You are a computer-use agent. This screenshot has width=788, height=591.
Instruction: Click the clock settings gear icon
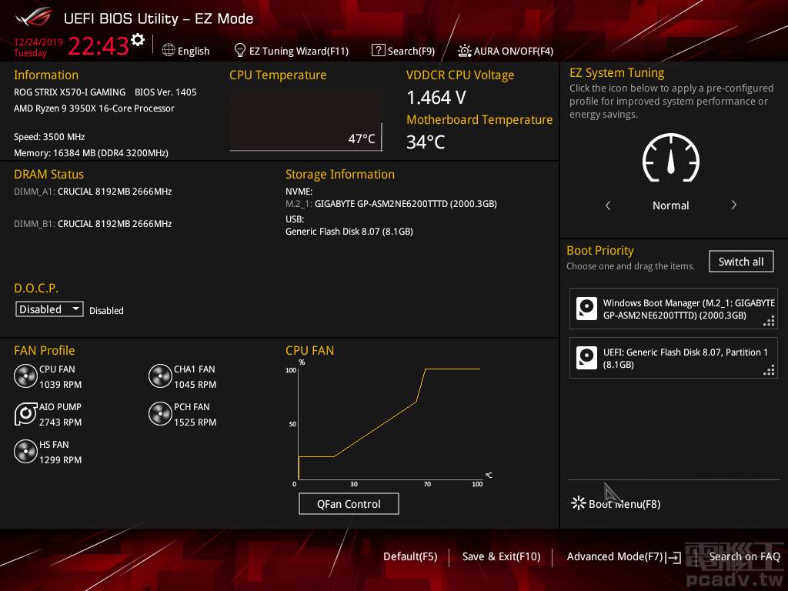pyautogui.click(x=138, y=40)
